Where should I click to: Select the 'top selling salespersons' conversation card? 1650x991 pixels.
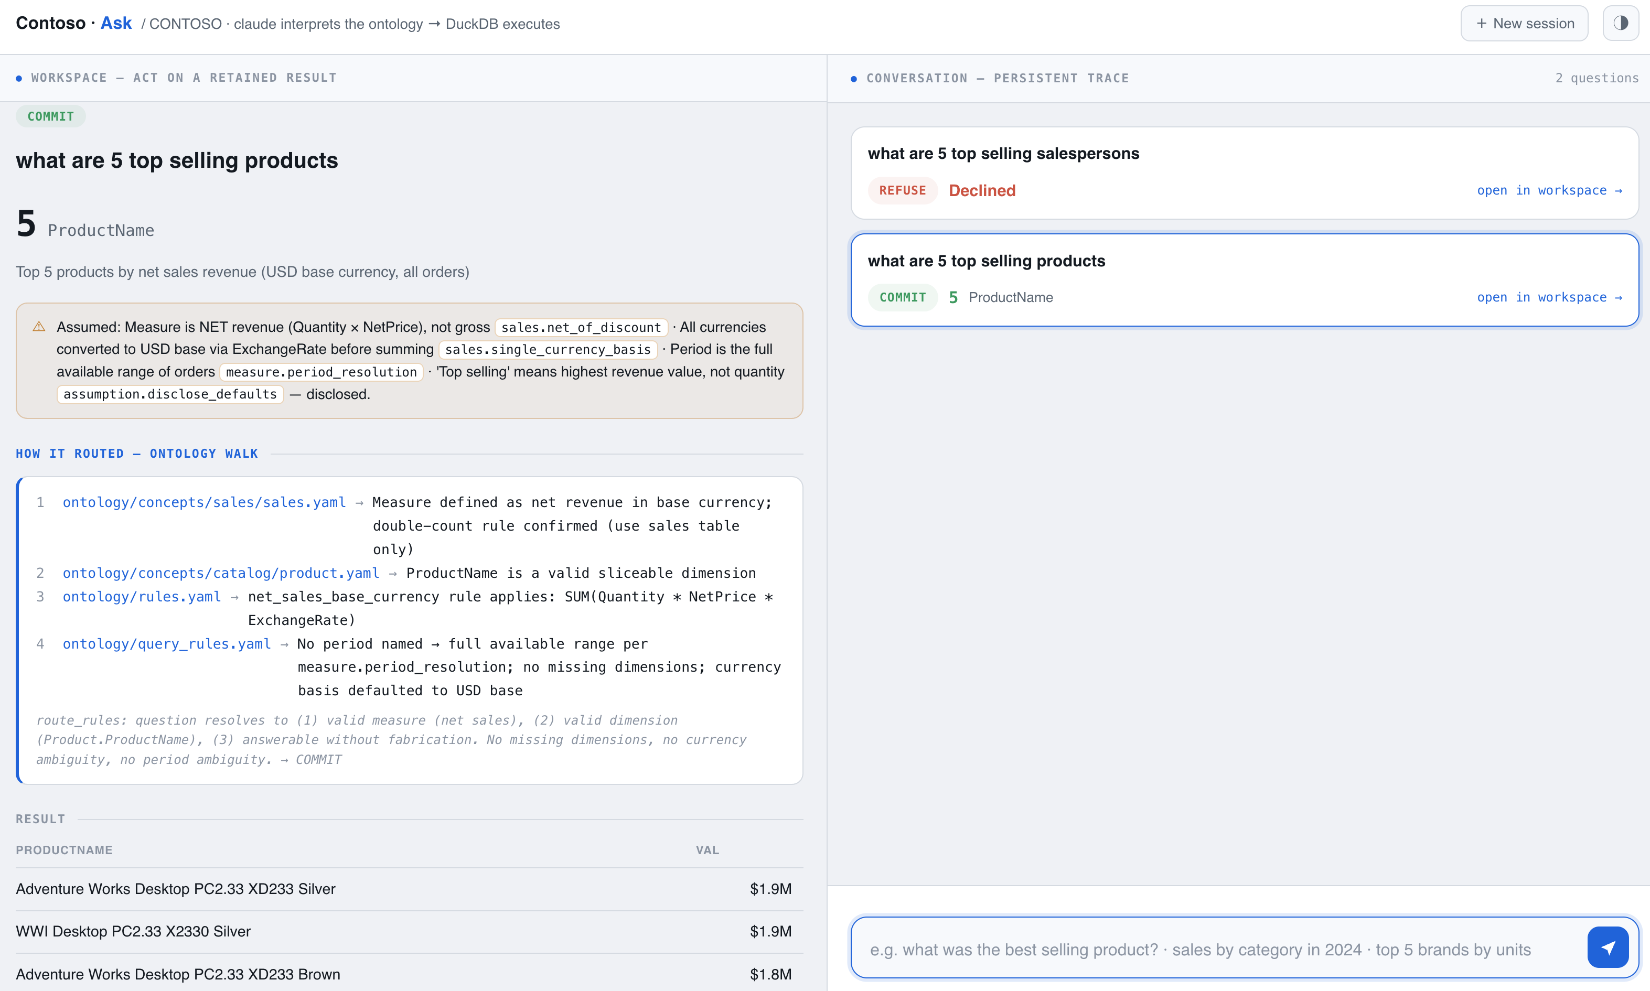1245,173
